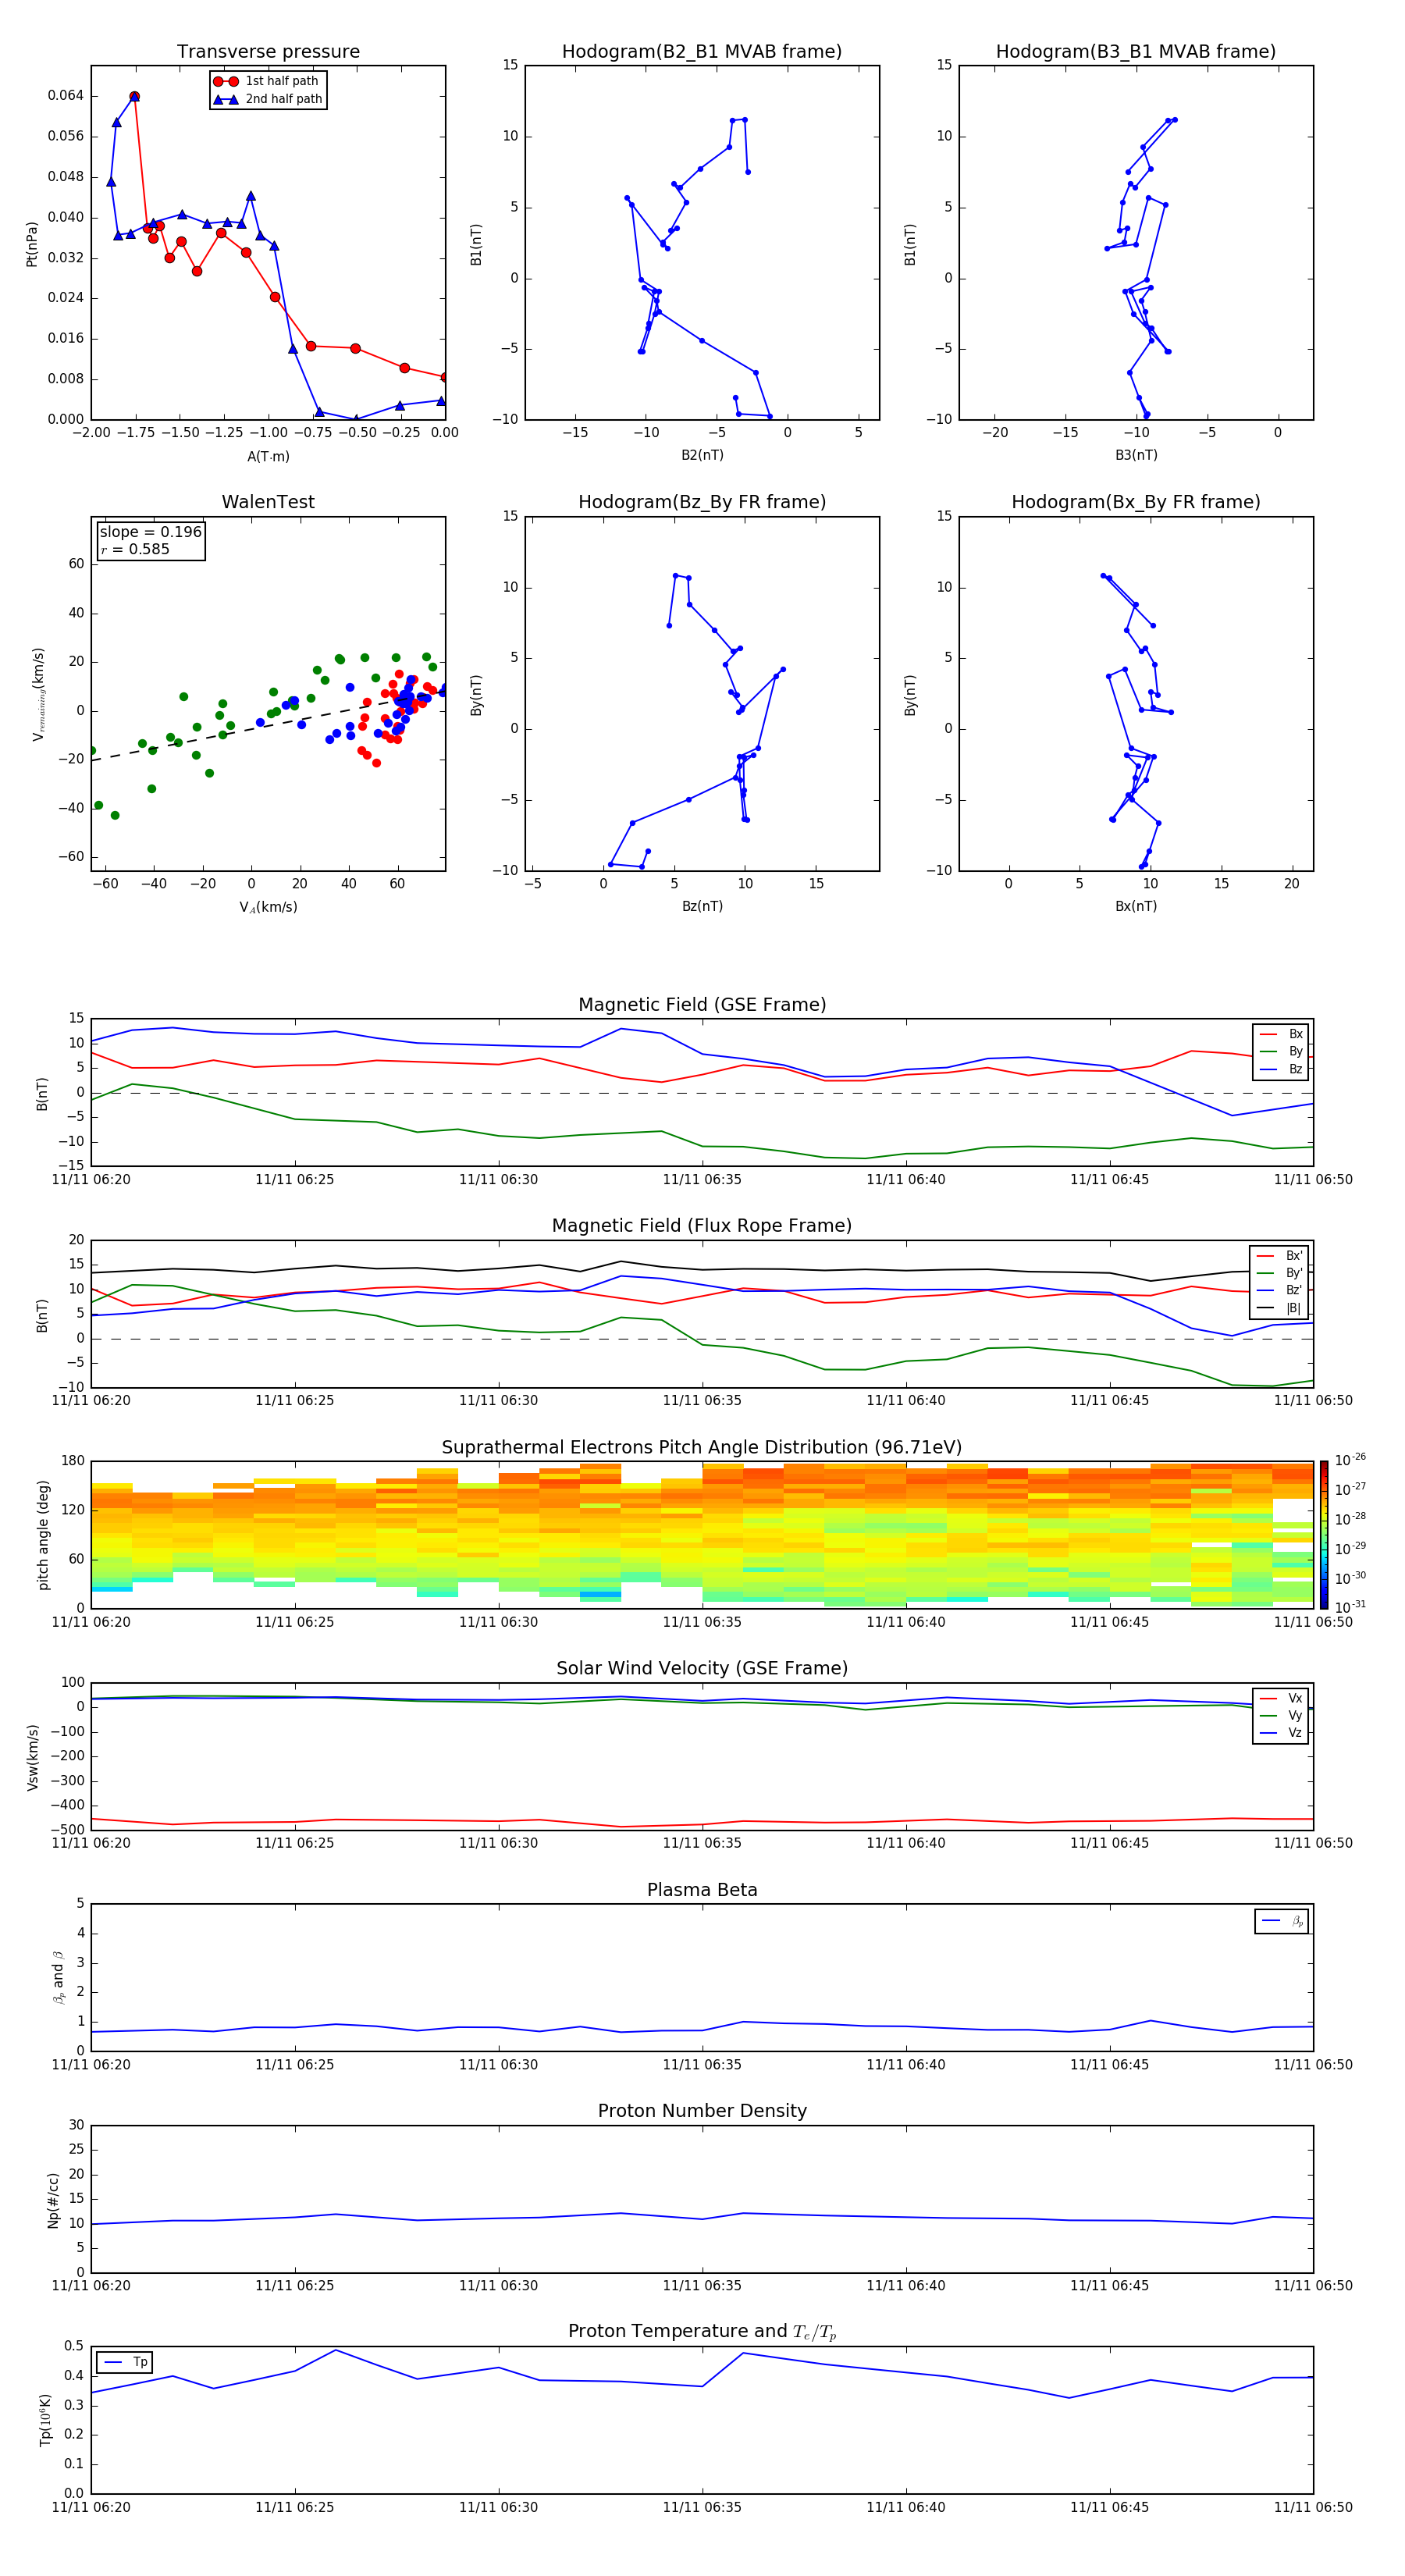1405x2576 pixels.
Task: Click the Bx' entry in Flux Rope legend
Action: pyautogui.click(x=1280, y=1256)
